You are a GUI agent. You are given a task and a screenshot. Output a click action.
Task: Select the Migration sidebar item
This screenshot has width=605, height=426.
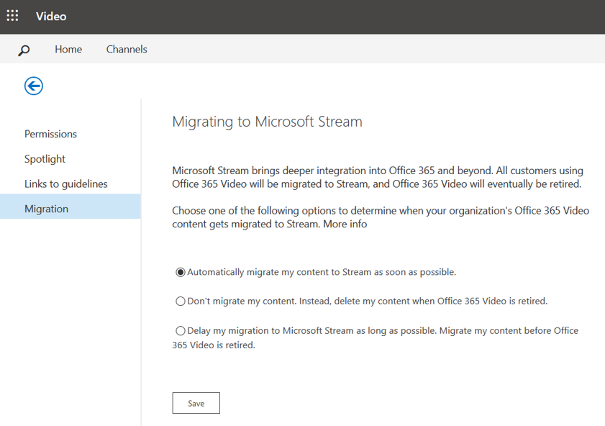(46, 209)
